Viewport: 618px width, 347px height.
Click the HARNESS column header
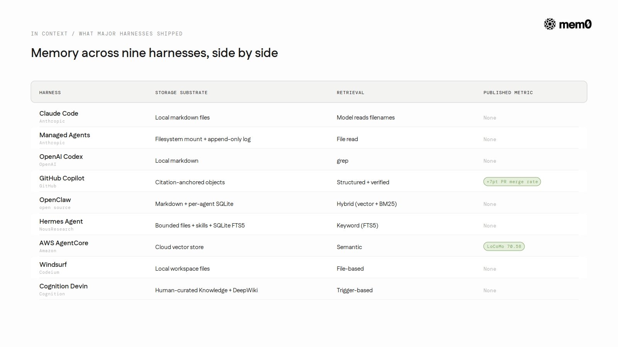(x=50, y=93)
